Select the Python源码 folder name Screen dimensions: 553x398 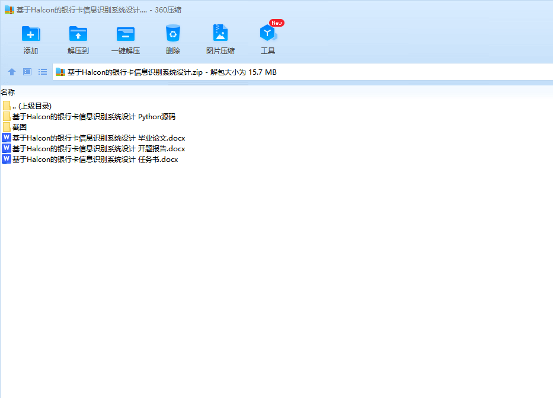[x=94, y=117]
